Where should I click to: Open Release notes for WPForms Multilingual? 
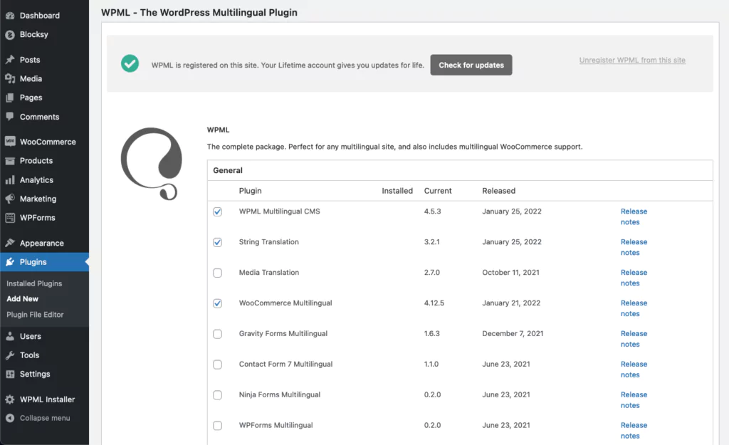point(634,431)
